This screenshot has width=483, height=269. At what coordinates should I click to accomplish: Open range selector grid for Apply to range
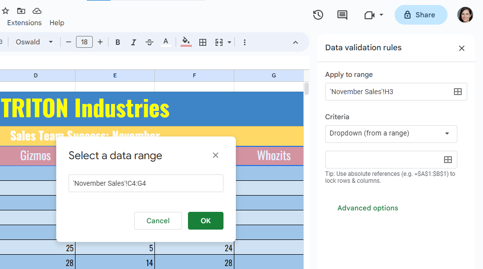458,92
